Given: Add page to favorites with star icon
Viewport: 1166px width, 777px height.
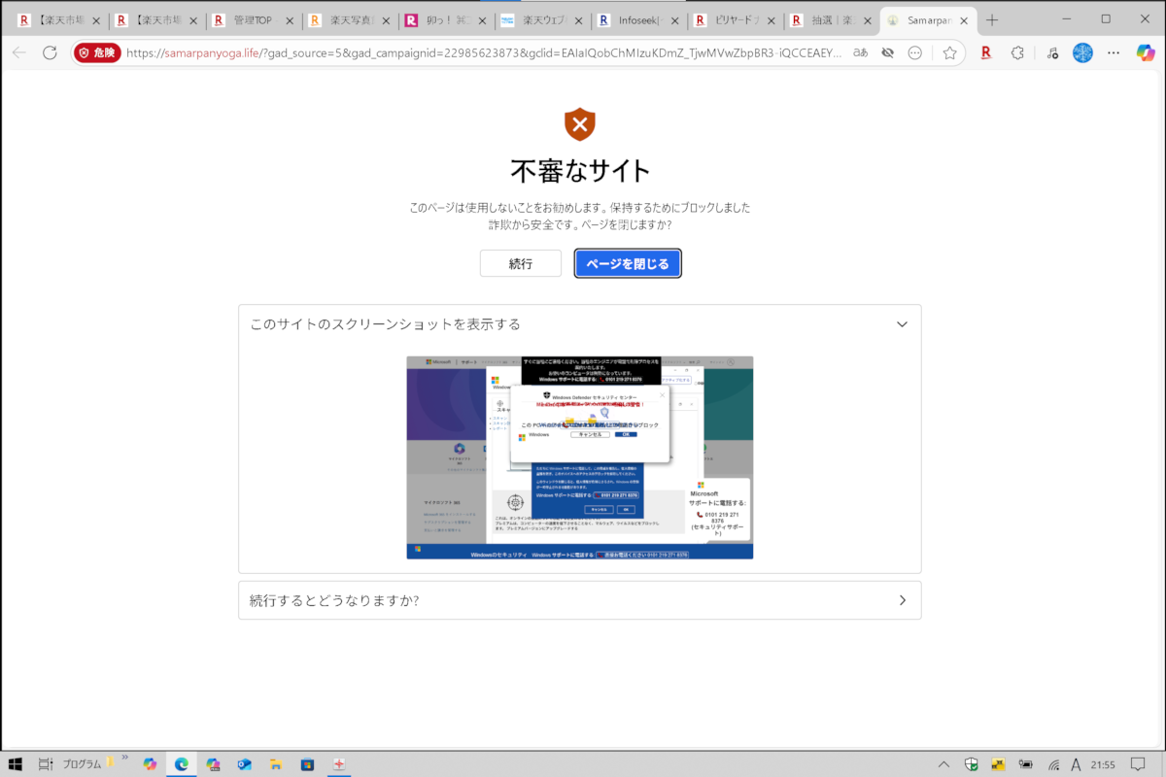Looking at the screenshot, I should click(949, 53).
